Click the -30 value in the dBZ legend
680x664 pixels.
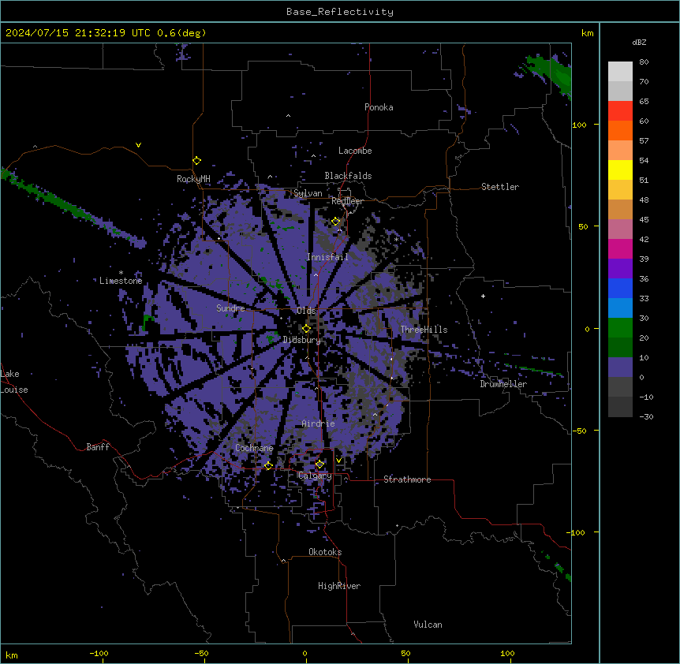[x=646, y=417]
